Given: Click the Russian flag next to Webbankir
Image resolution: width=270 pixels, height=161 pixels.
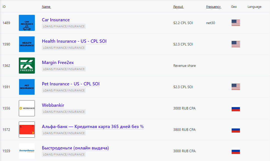Looking at the screenshot, I should click(236, 108).
